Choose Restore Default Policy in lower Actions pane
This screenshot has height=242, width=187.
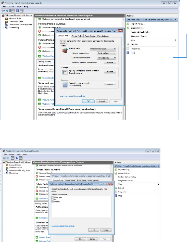click(x=127, y=177)
